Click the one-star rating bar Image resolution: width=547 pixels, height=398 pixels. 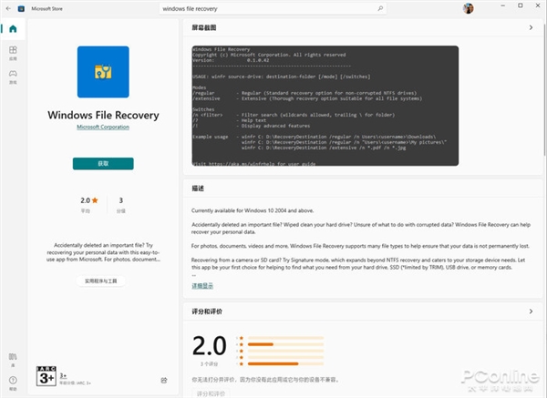click(x=285, y=363)
